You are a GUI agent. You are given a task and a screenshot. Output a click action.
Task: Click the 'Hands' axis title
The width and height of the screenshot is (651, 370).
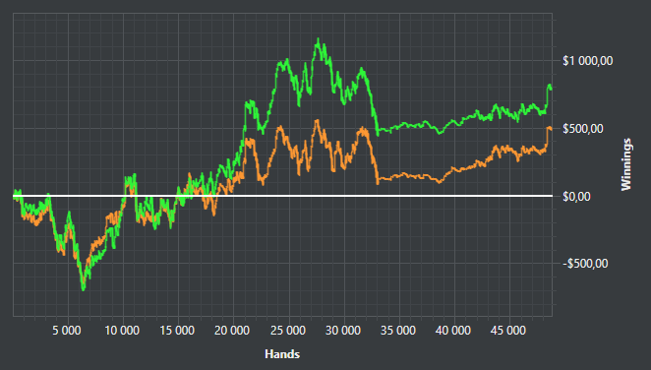point(282,354)
